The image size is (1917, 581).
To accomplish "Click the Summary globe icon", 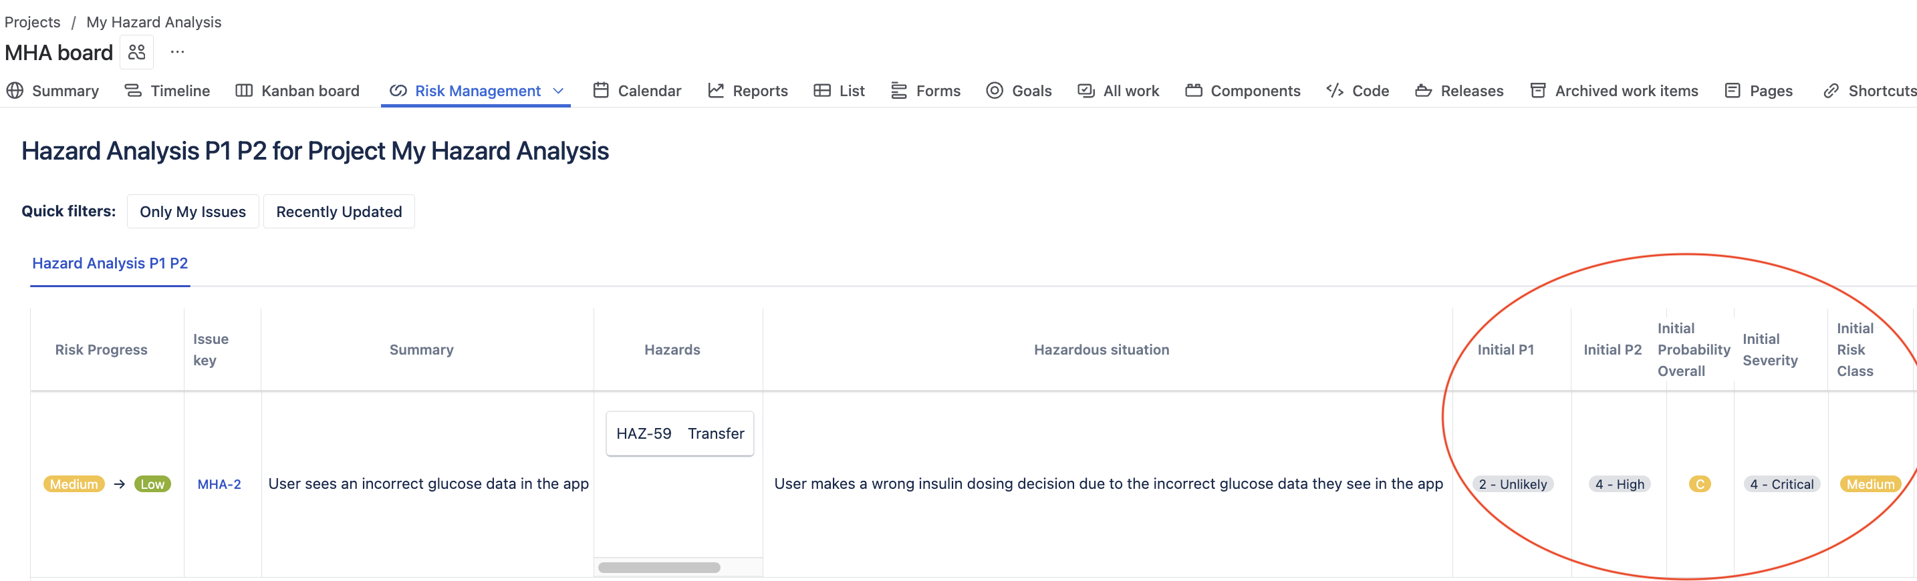I will click(x=15, y=91).
